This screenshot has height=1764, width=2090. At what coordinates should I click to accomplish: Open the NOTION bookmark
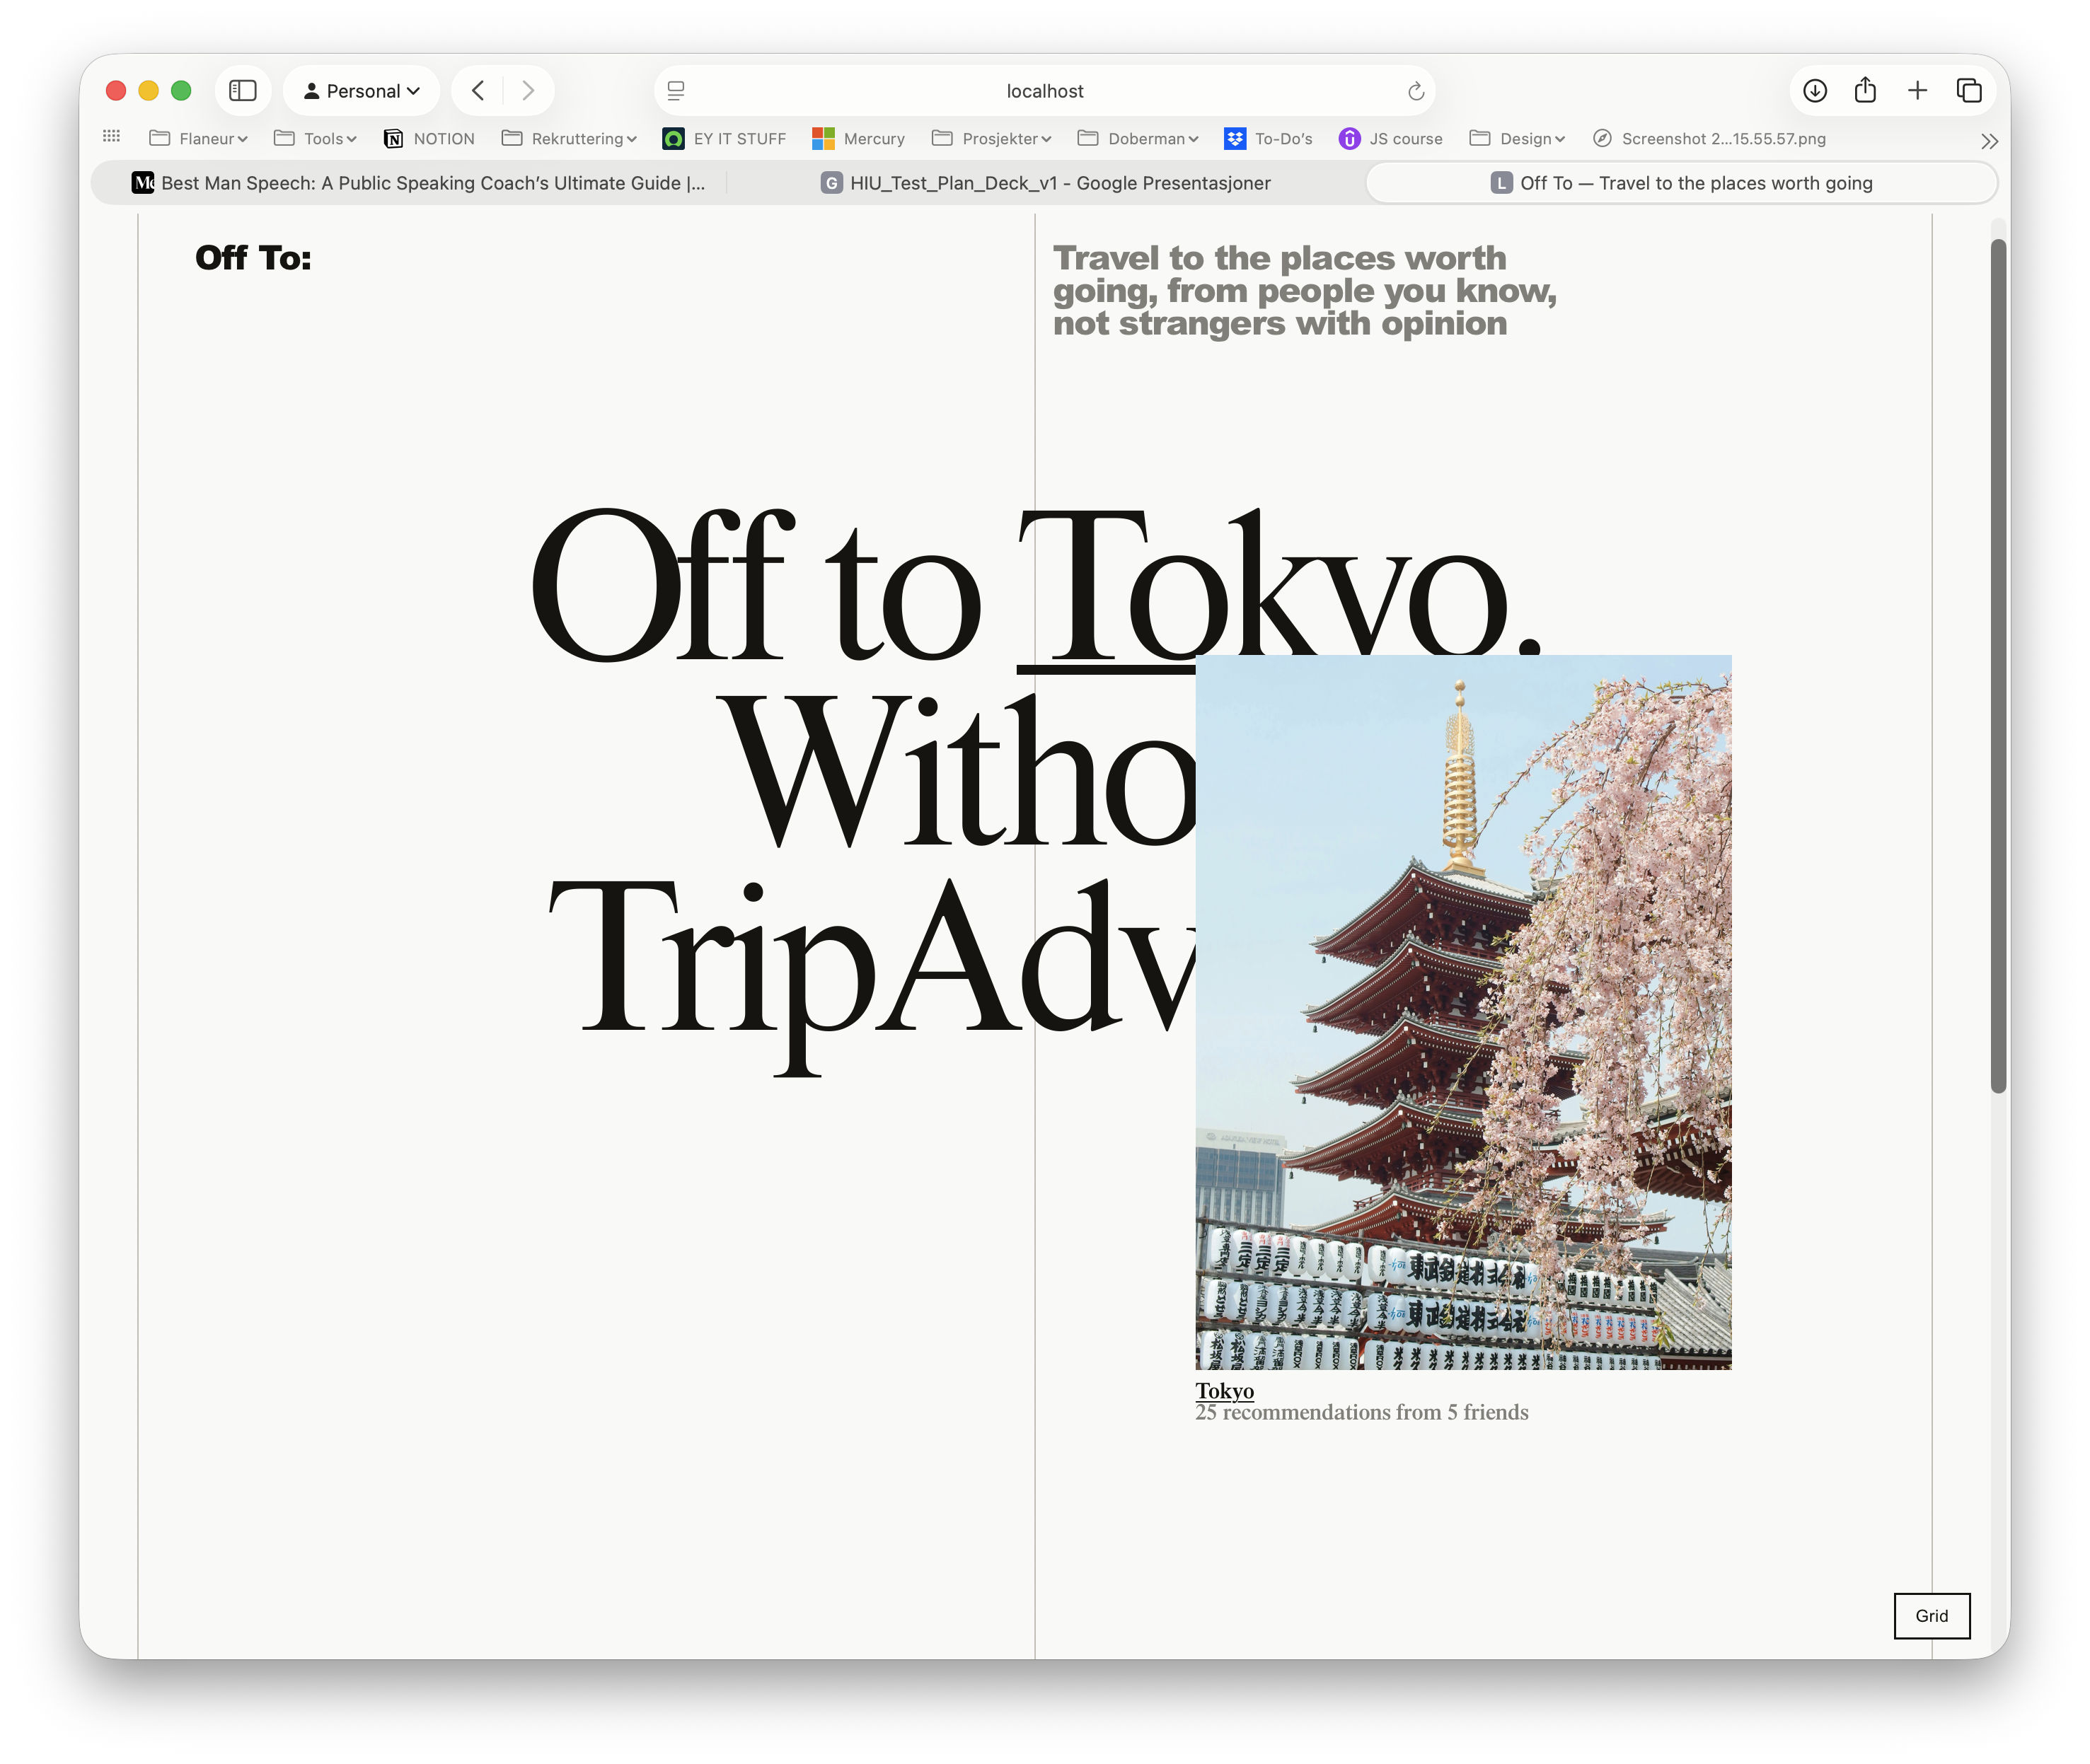[x=429, y=139]
